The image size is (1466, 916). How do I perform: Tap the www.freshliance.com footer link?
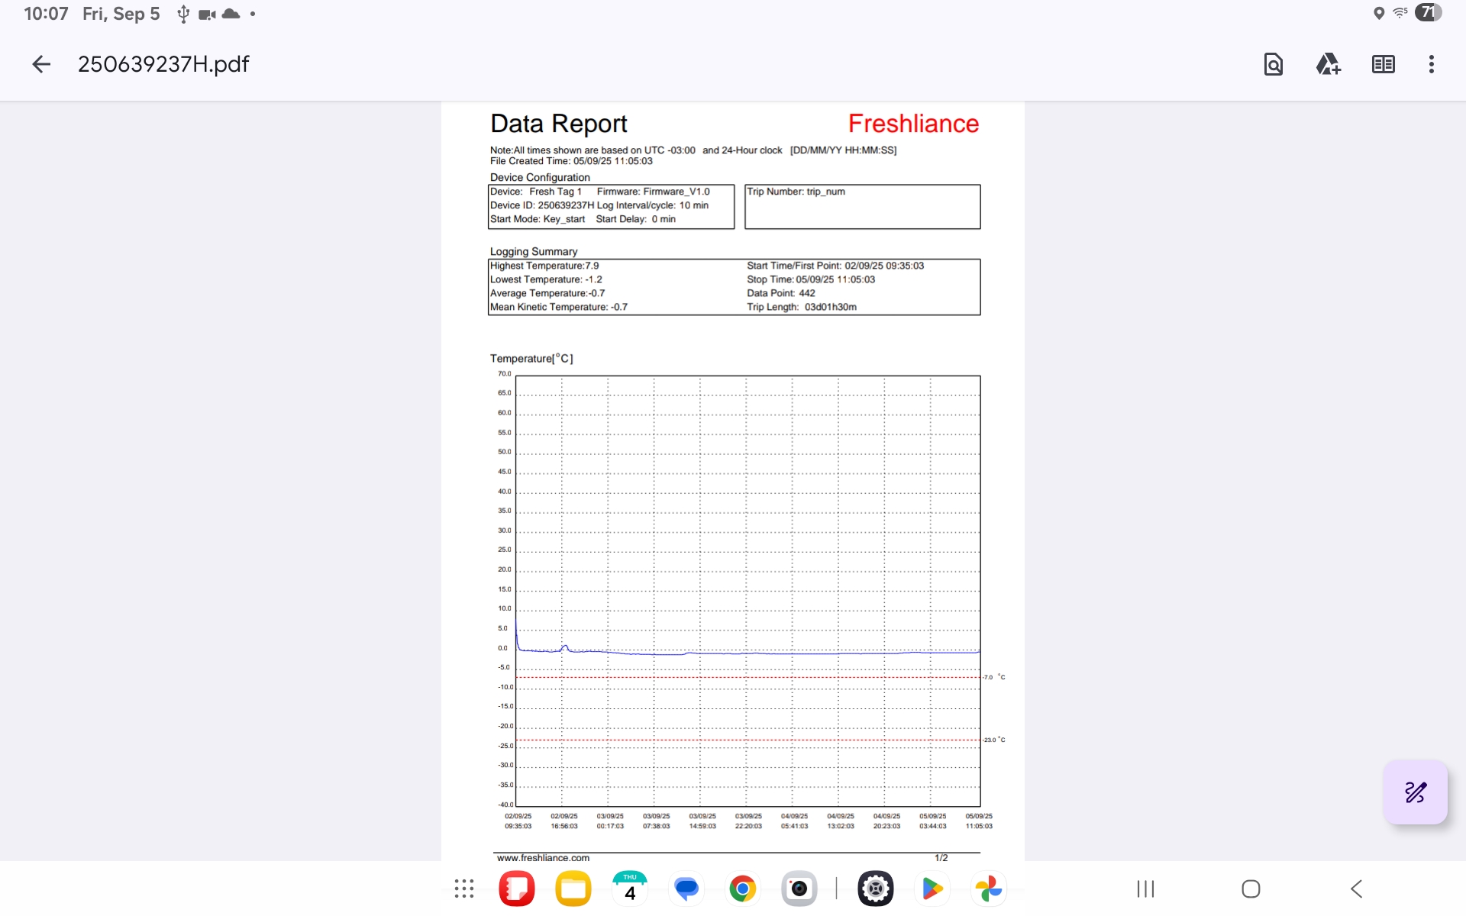pos(543,858)
